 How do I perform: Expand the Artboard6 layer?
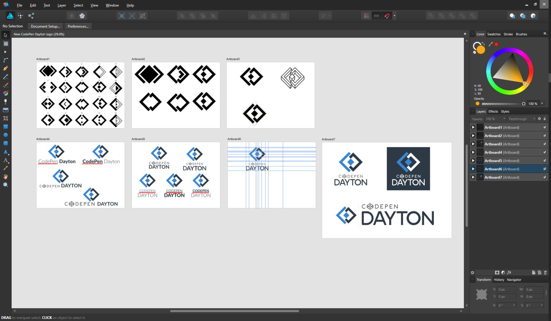(x=473, y=169)
